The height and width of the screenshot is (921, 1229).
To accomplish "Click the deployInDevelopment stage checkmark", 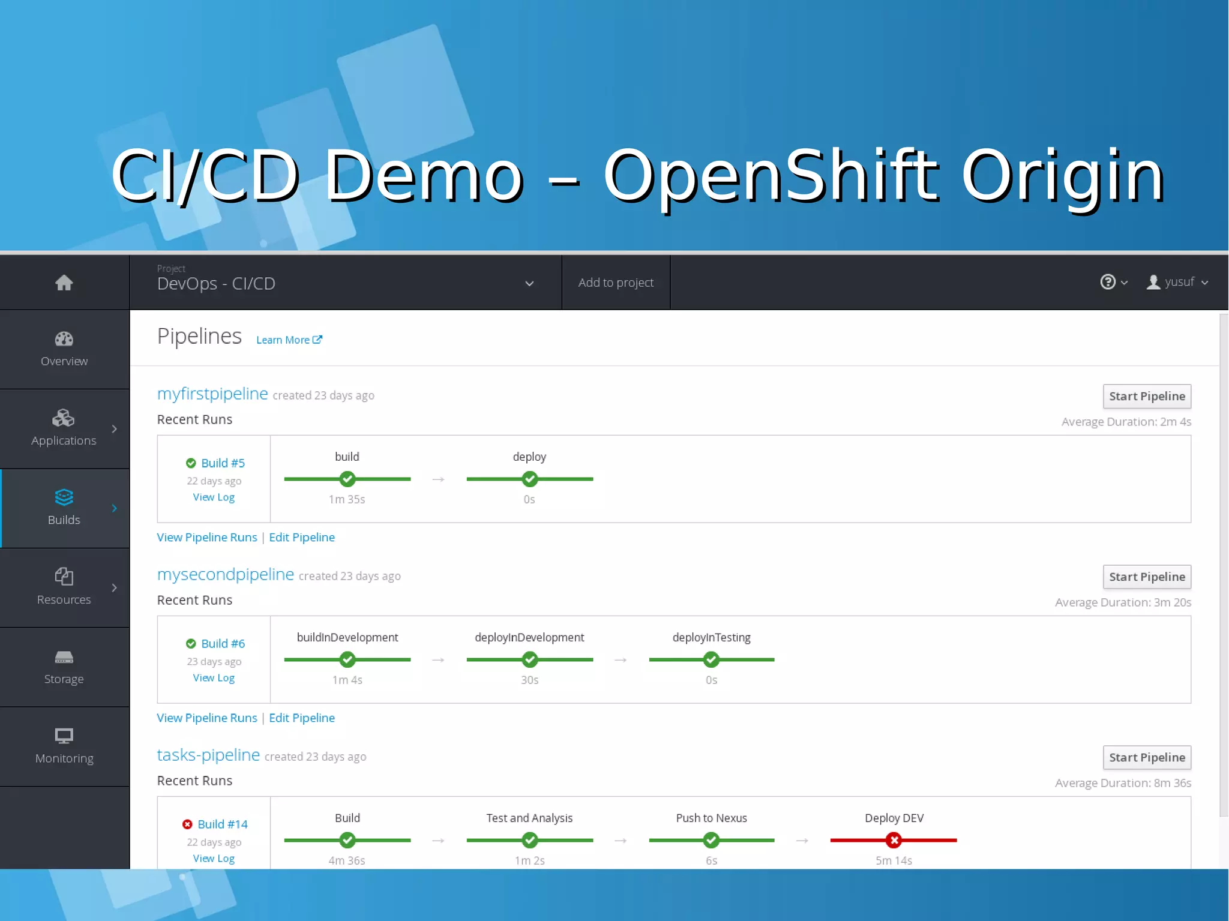I will pos(529,659).
